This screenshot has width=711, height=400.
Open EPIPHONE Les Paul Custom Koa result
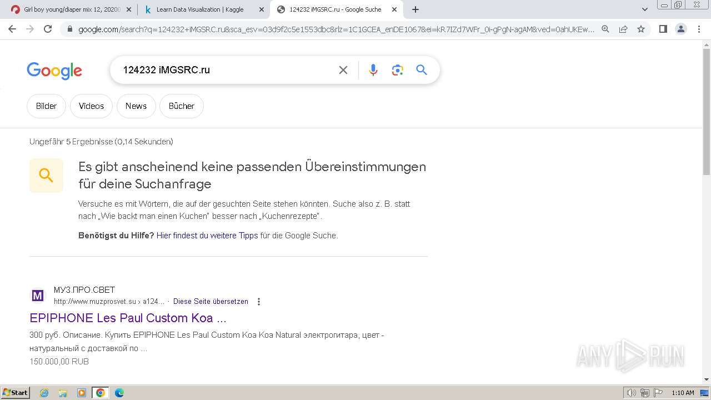point(128,318)
